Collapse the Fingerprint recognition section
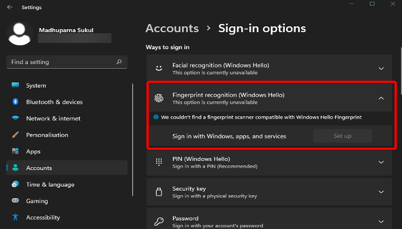402x229 pixels. click(381, 98)
